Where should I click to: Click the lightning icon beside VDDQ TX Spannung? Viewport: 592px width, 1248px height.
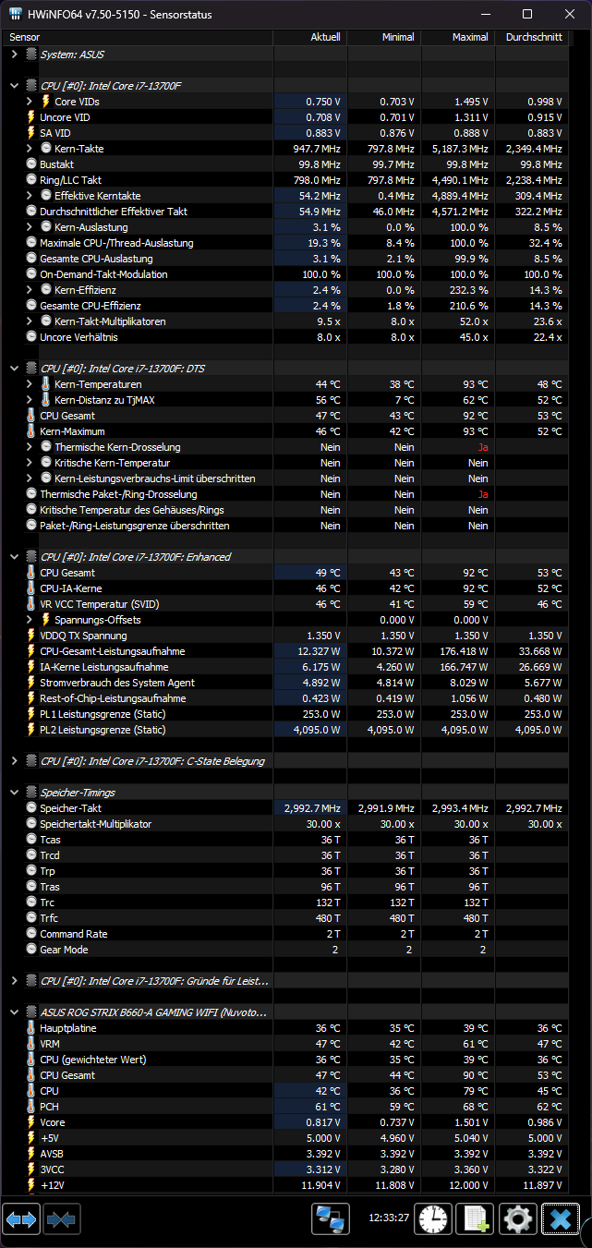[32, 636]
